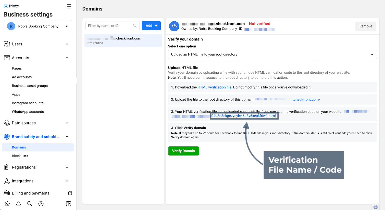
Task: Open Ad accounts menu item
Action: 22,77
